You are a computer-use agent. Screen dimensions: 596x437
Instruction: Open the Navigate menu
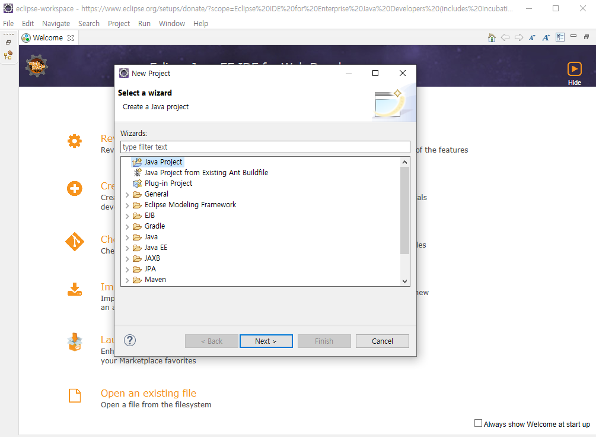click(x=56, y=24)
